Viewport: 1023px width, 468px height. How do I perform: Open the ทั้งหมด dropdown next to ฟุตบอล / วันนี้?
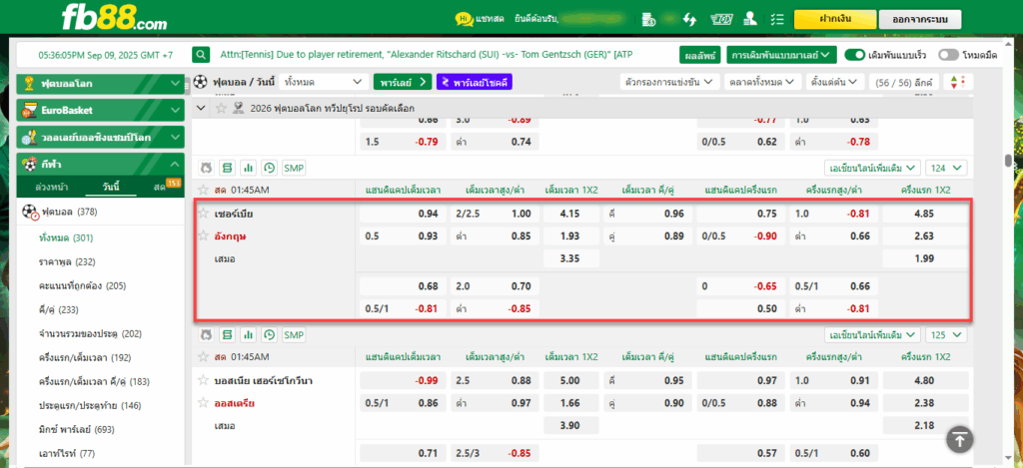point(323,82)
